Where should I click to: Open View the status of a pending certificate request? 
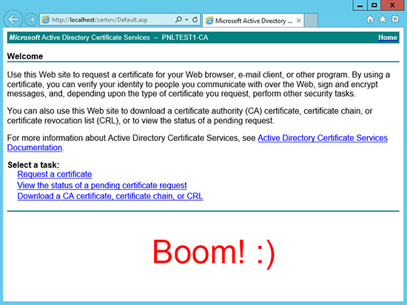click(102, 185)
